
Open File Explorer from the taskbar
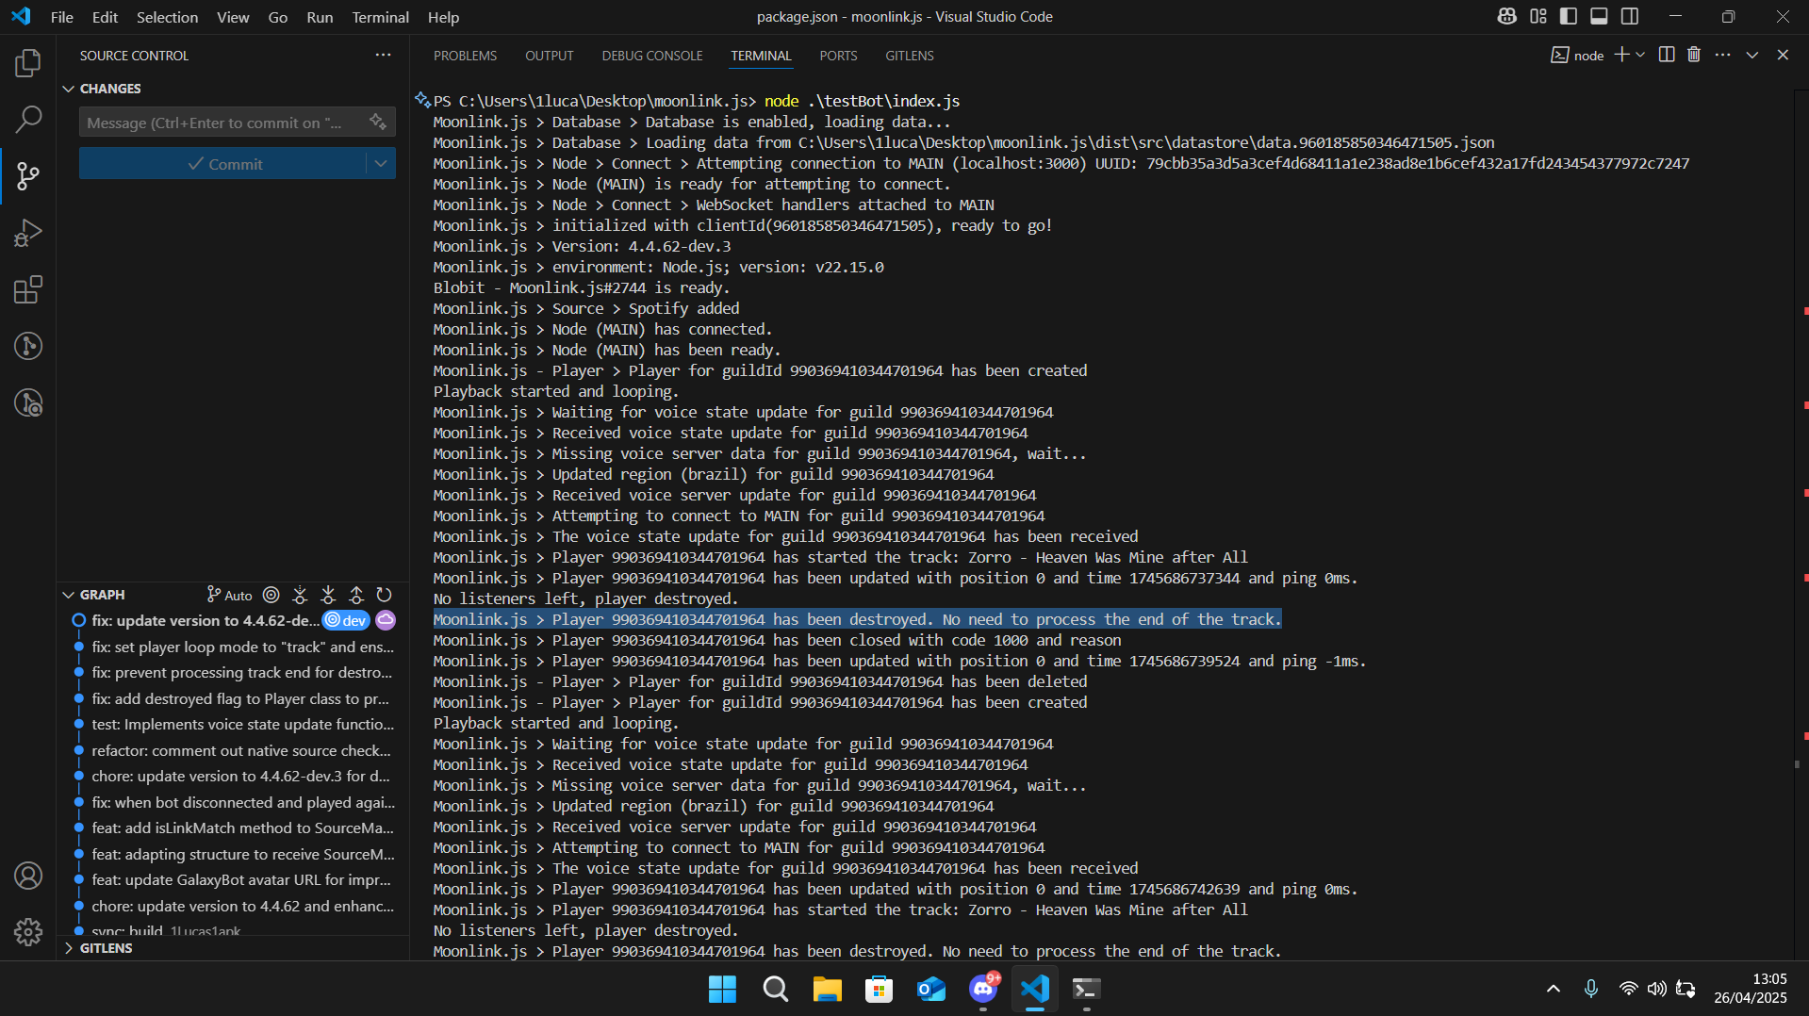pyautogui.click(x=827, y=989)
